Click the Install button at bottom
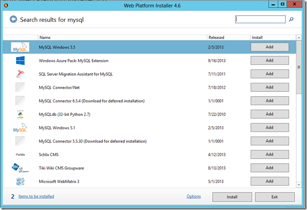This screenshot has height=210, width=307. tap(232, 197)
